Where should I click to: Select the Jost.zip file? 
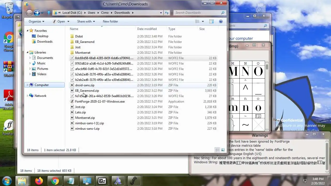[x=143, y=107]
